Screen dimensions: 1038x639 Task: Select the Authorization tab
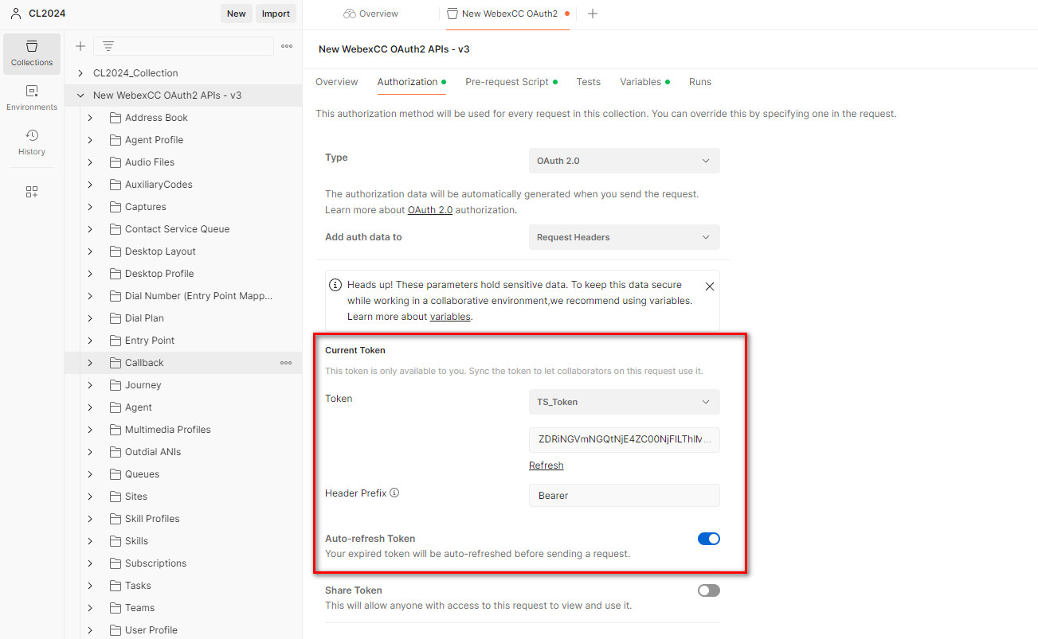click(411, 82)
